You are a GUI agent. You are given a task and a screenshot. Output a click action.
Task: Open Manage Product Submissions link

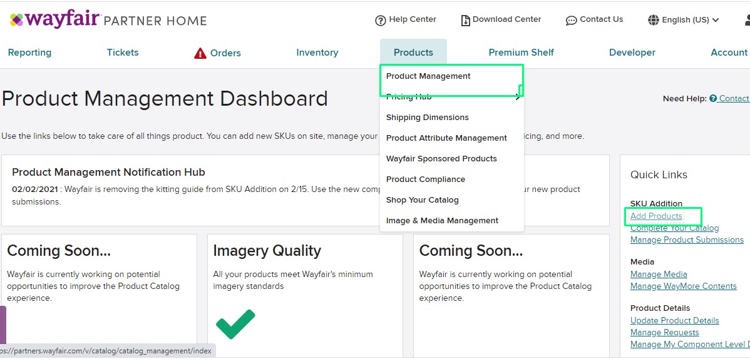click(x=687, y=240)
